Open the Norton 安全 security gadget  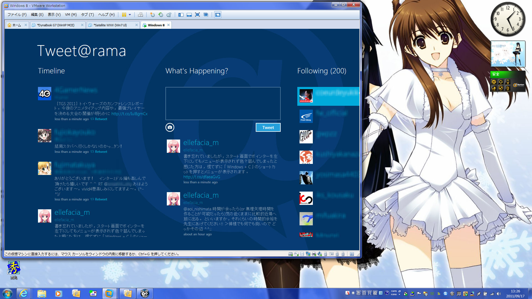[x=508, y=81]
